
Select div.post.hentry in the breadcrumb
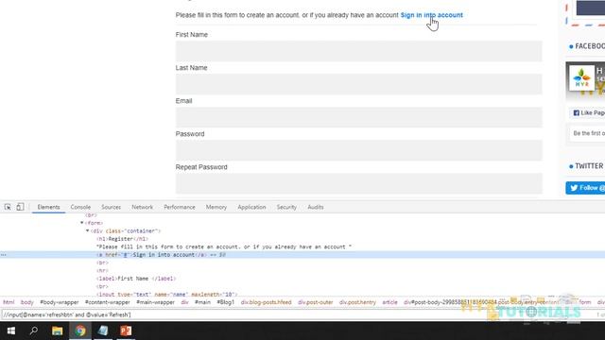(x=357, y=302)
